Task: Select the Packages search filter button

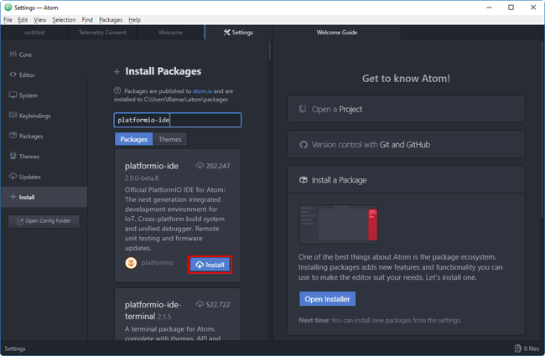Action: tap(134, 139)
